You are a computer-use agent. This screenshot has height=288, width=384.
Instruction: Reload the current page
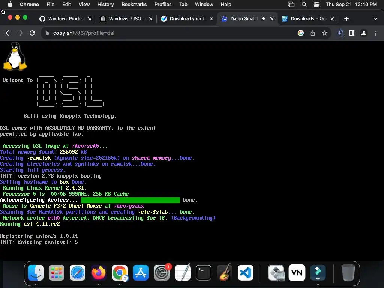pos(32,33)
